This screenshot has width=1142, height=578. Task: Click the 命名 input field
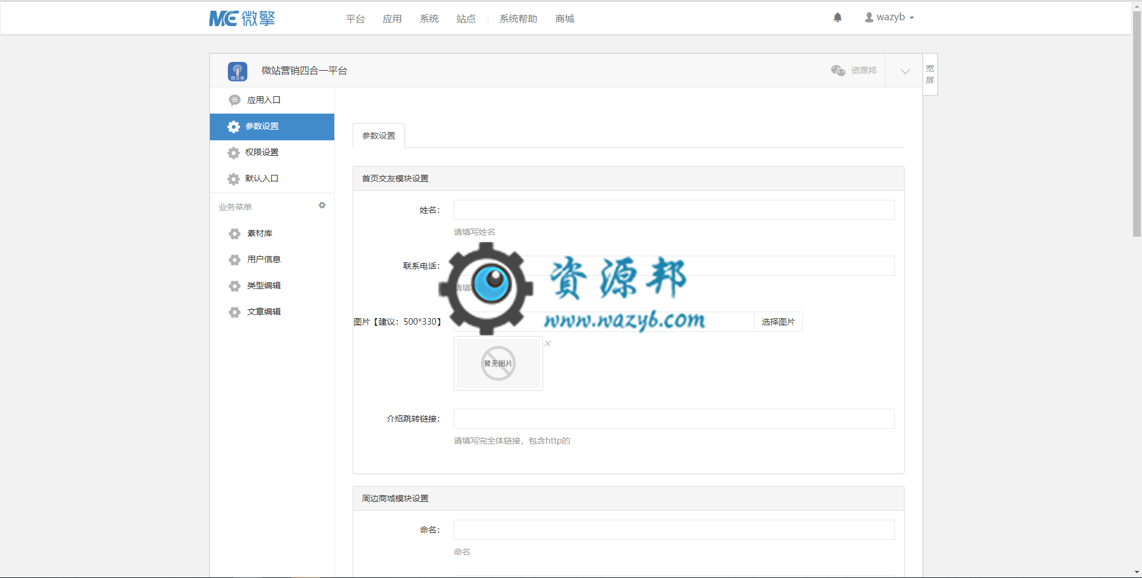click(674, 530)
